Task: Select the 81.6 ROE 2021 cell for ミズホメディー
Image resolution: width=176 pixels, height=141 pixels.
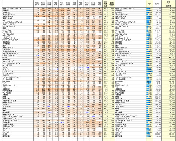Action: tap(87, 50)
